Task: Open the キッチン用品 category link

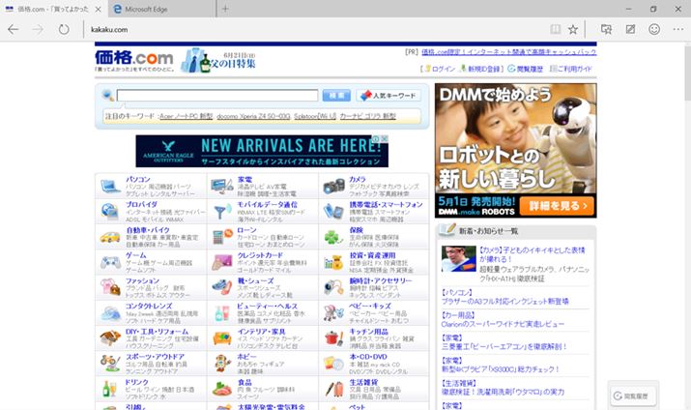Action: (x=369, y=331)
